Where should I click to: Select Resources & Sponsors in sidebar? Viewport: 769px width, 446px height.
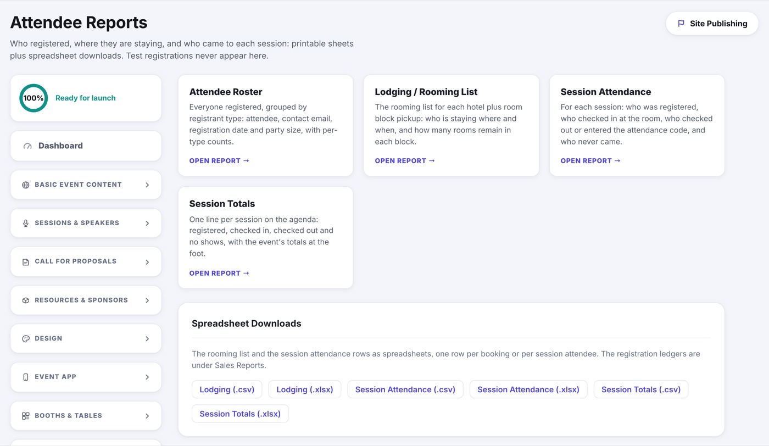pos(86,300)
